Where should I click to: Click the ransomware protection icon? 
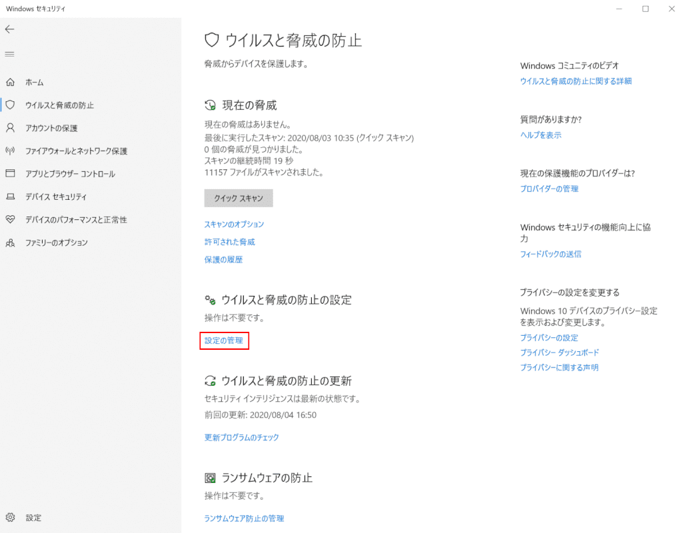click(210, 478)
